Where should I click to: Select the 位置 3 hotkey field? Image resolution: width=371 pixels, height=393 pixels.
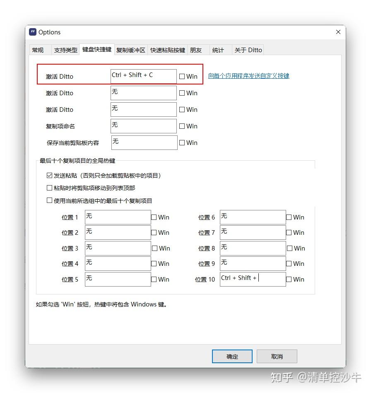click(x=118, y=248)
